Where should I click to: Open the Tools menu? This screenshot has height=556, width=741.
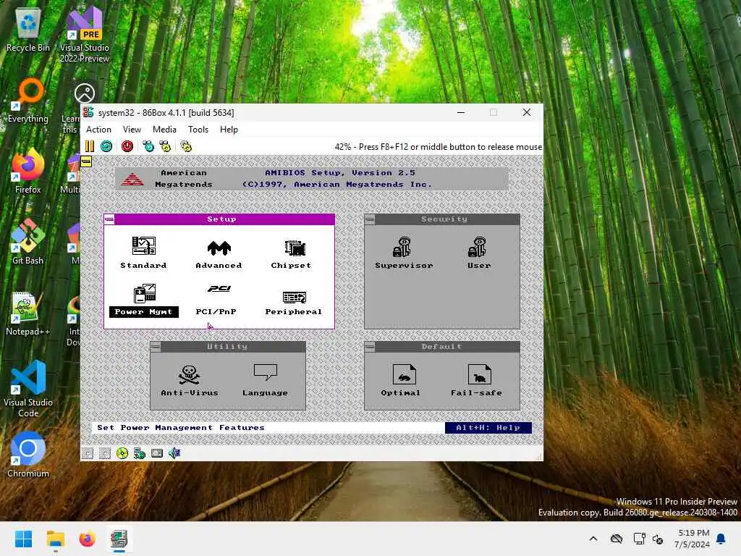point(198,130)
